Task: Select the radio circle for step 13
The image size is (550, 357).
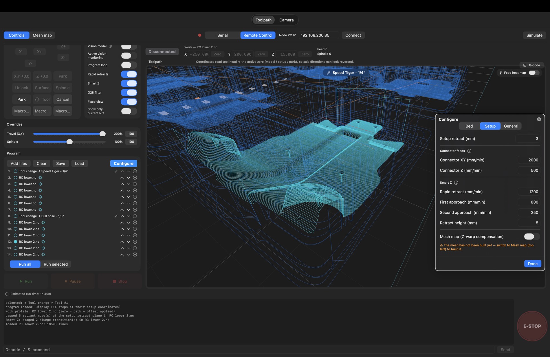Action: (x=16, y=248)
